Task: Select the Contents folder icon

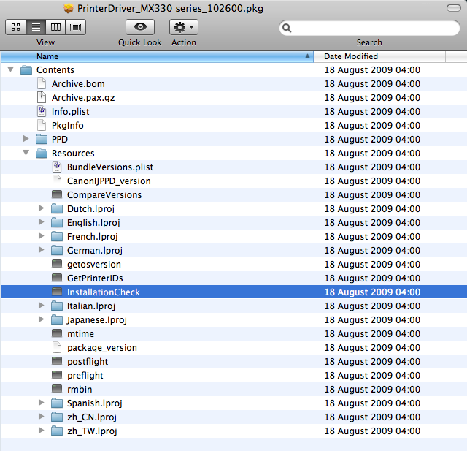Action: [x=26, y=70]
